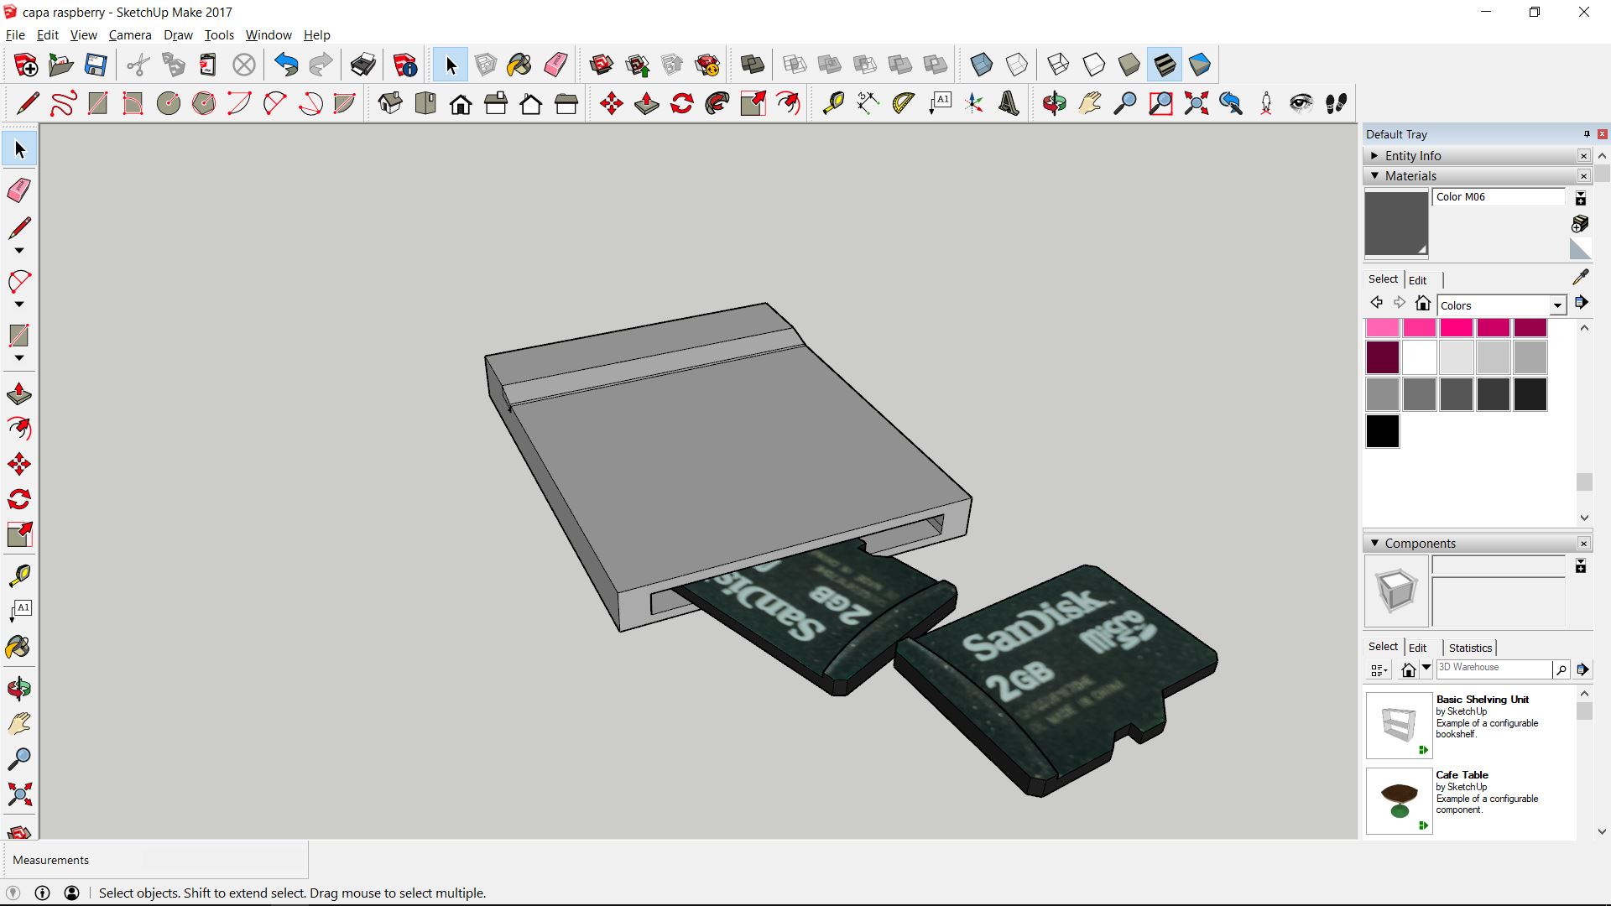Switch to Monochrome face style

(x=1199, y=65)
